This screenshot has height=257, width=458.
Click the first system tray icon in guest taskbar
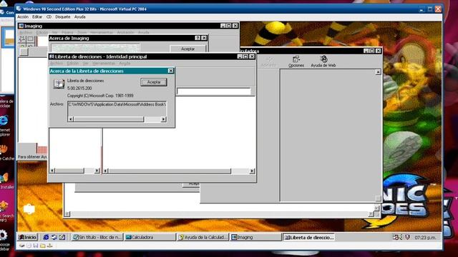397,237
